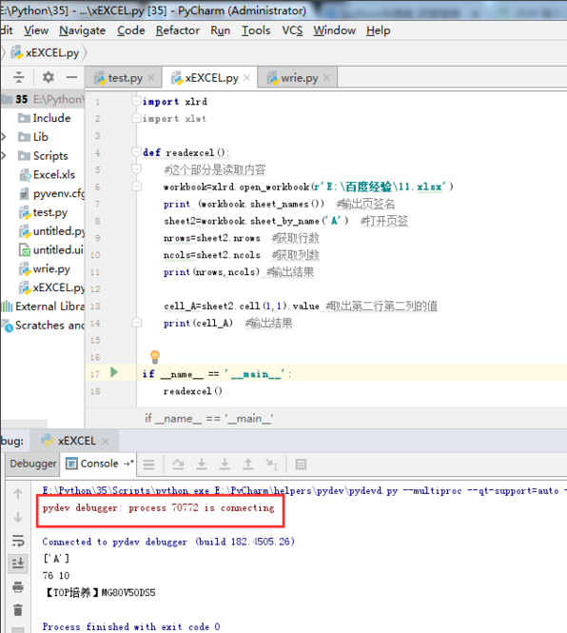Click the xEXCEL.py breadcrumb in navigation bar

click(46, 53)
